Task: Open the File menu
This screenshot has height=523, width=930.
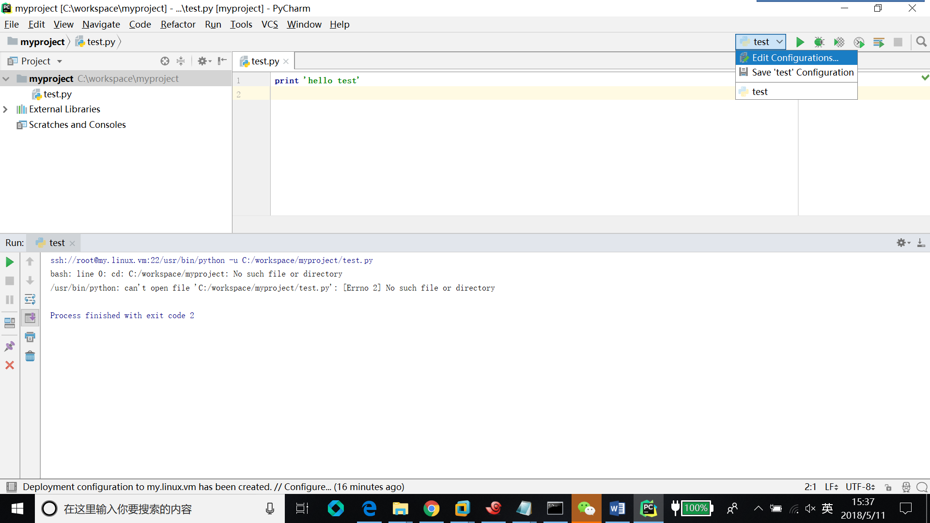Action: click(11, 24)
